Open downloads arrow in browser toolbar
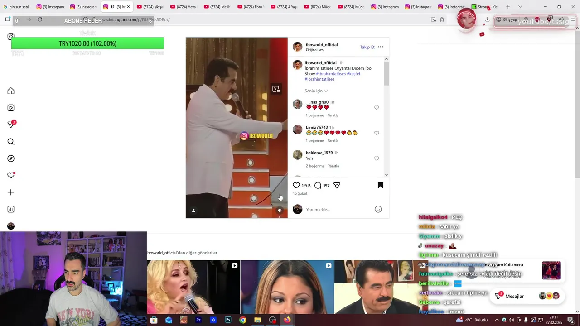 click(487, 19)
